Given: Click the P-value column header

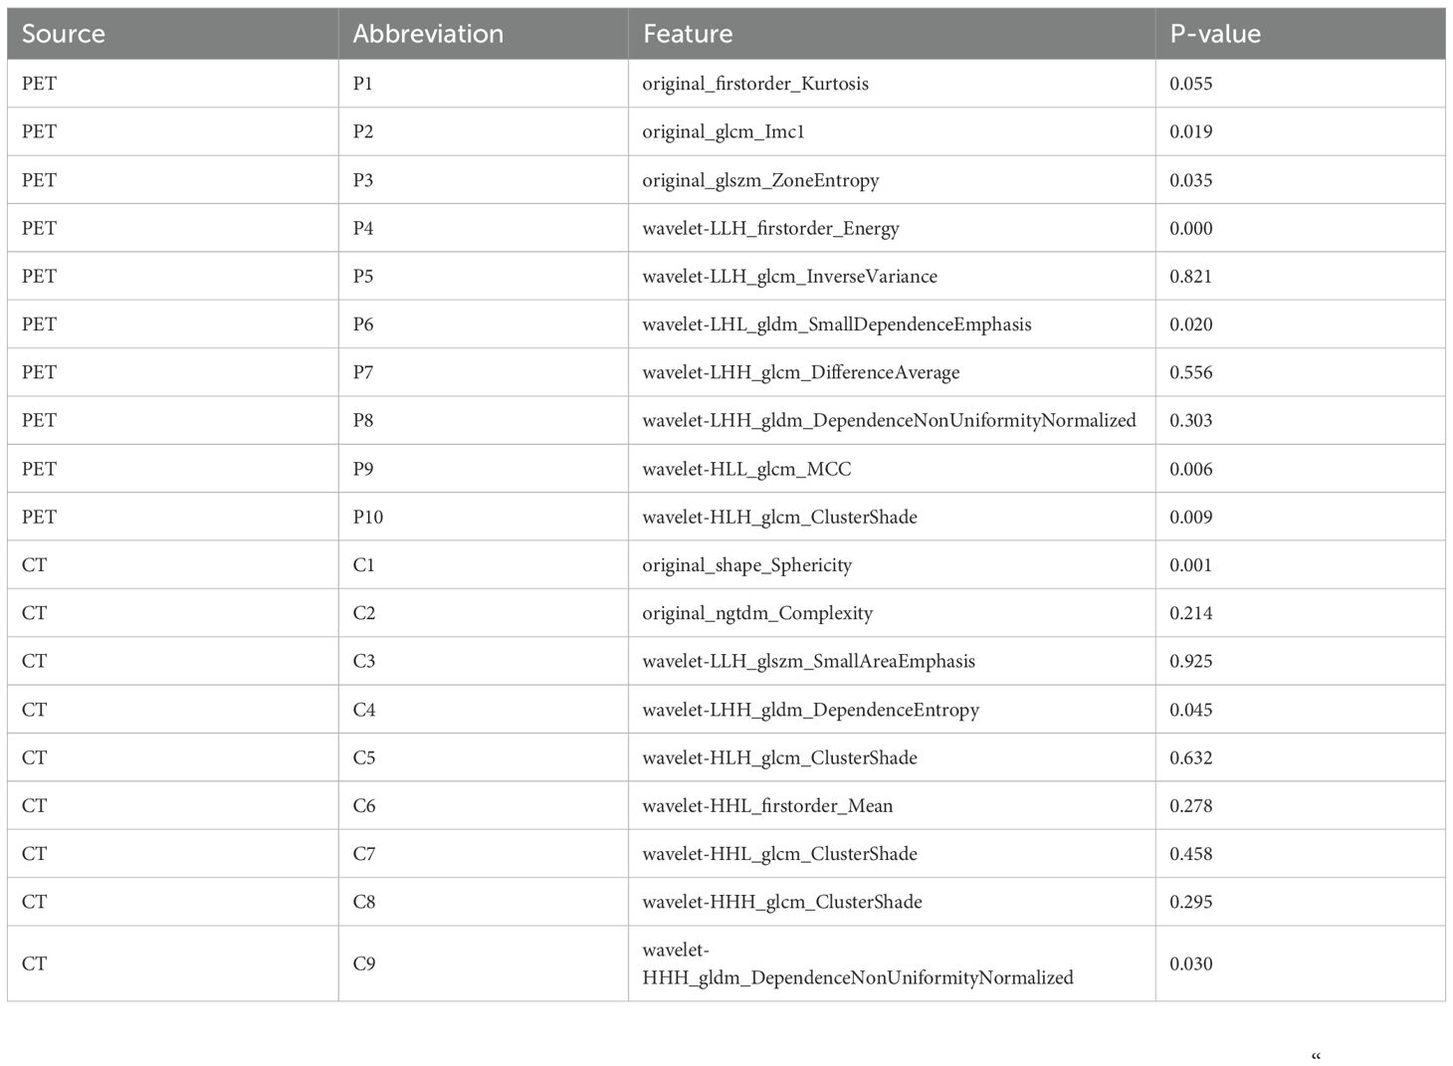Looking at the screenshot, I should pyautogui.click(x=1214, y=34).
